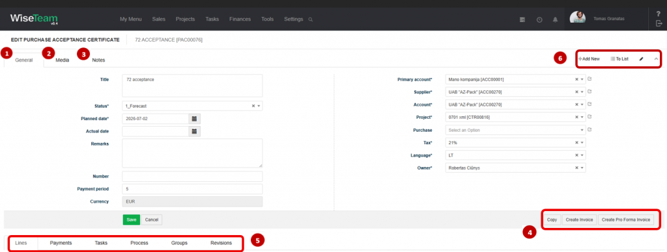Clear the Status field with the x
667x252 pixels.
click(x=253, y=106)
